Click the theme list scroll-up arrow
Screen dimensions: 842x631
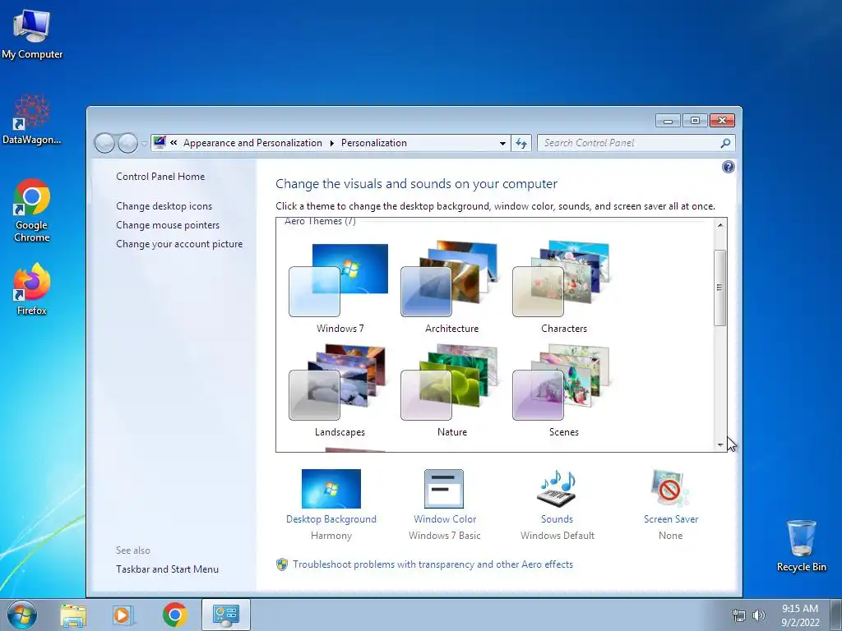coord(720,225)
